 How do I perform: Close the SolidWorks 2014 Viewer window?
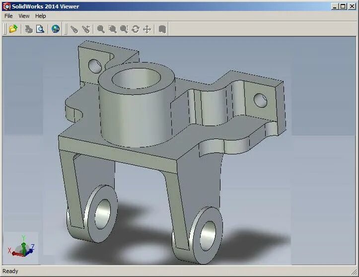coord(352,6)
